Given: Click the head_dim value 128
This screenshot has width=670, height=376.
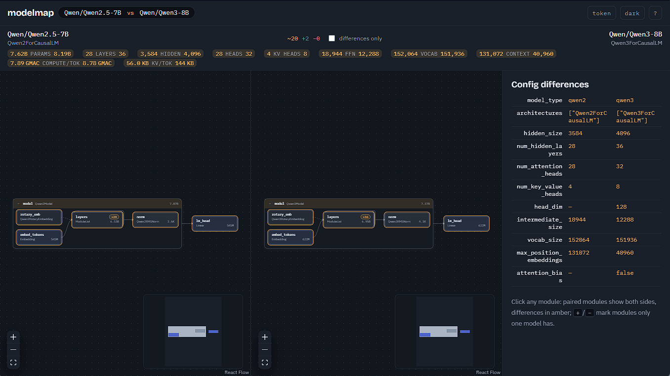Looking at the screenshot, I should tap(621, 207).
